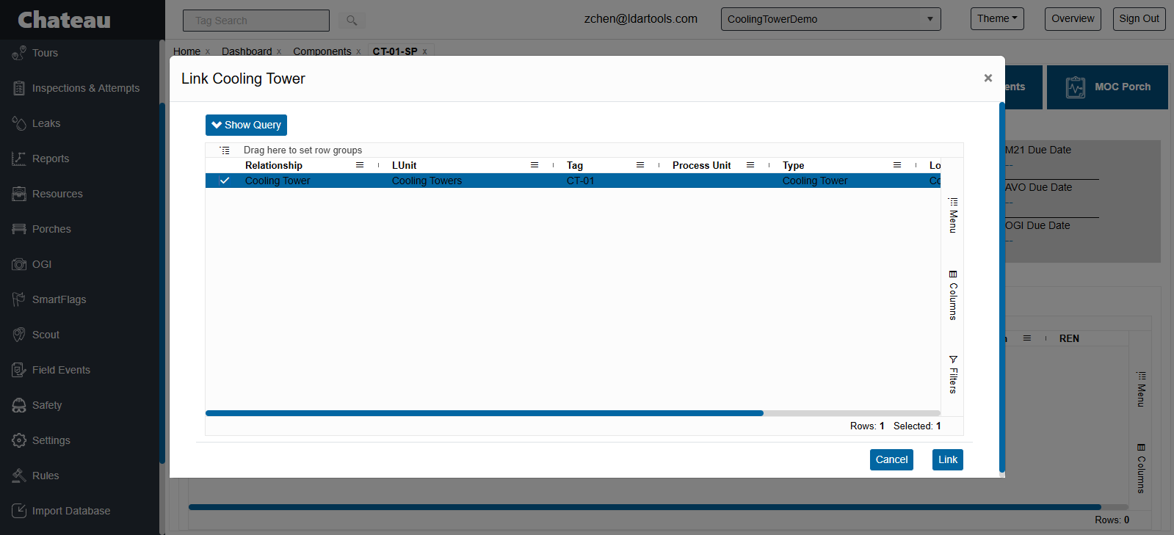Select Inspections & Attempts in the sidebar
The image size is (1174, 535).
coord(85,88)
